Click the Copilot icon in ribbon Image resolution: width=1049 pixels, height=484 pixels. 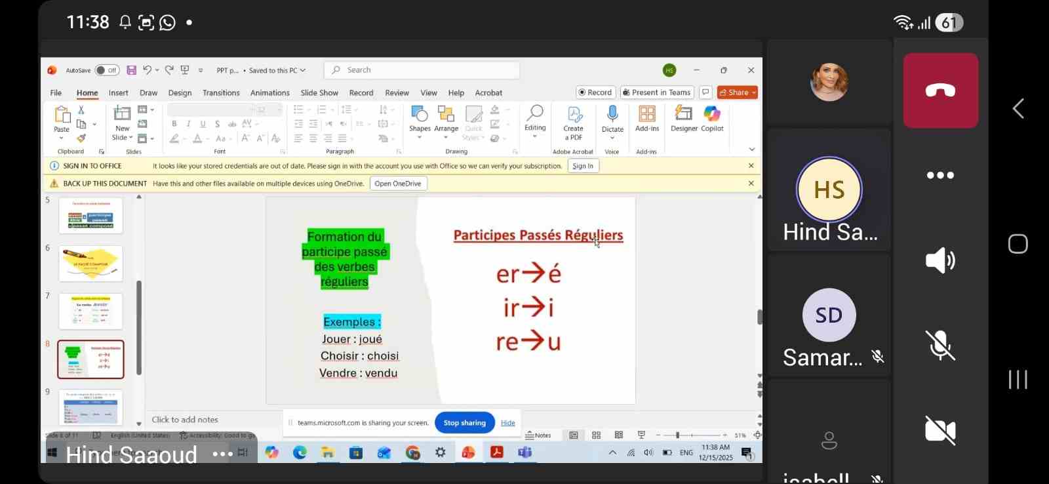point(712,118)
